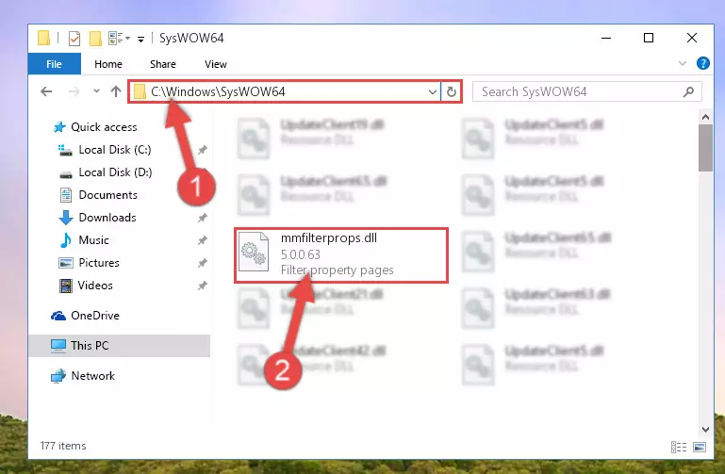Switch to the View ribbon tab

[x=216, y=64]
